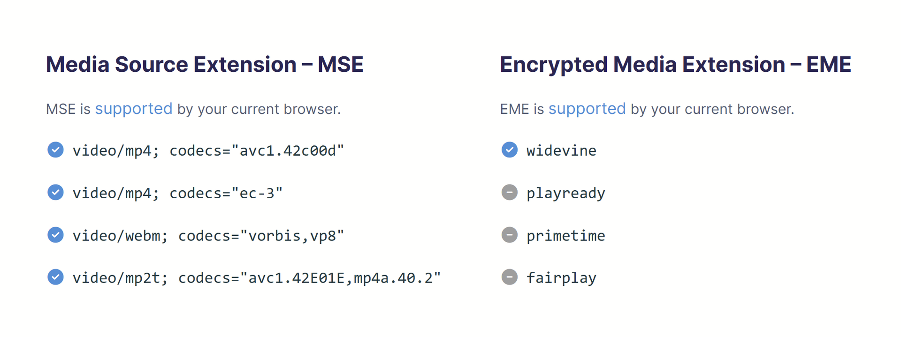Click the widevine DRM label
Screen dimensions: 901x337
(x=561, y=150)
